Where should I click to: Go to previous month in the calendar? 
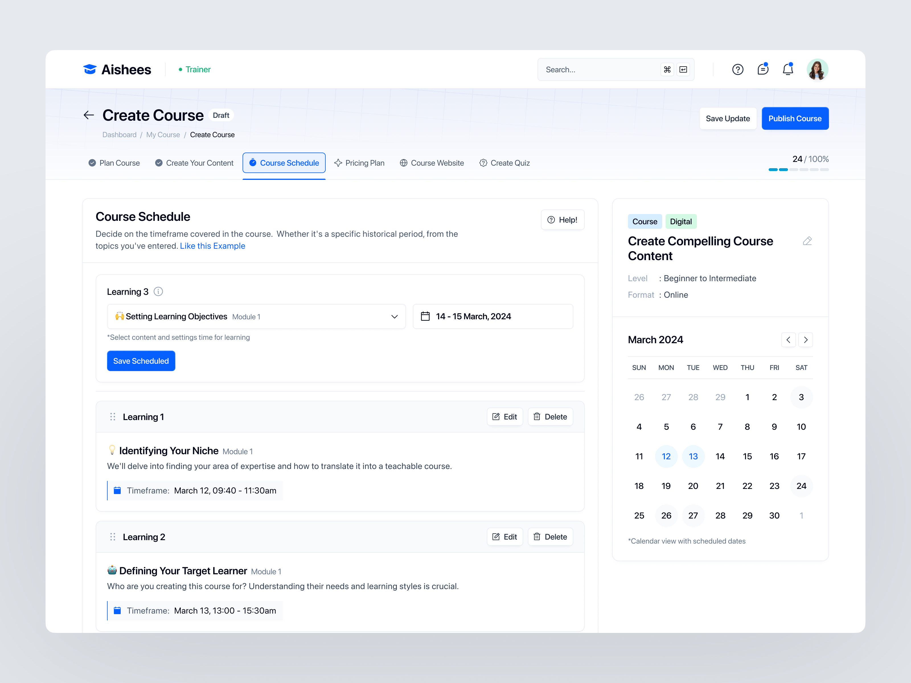(789, 340)
